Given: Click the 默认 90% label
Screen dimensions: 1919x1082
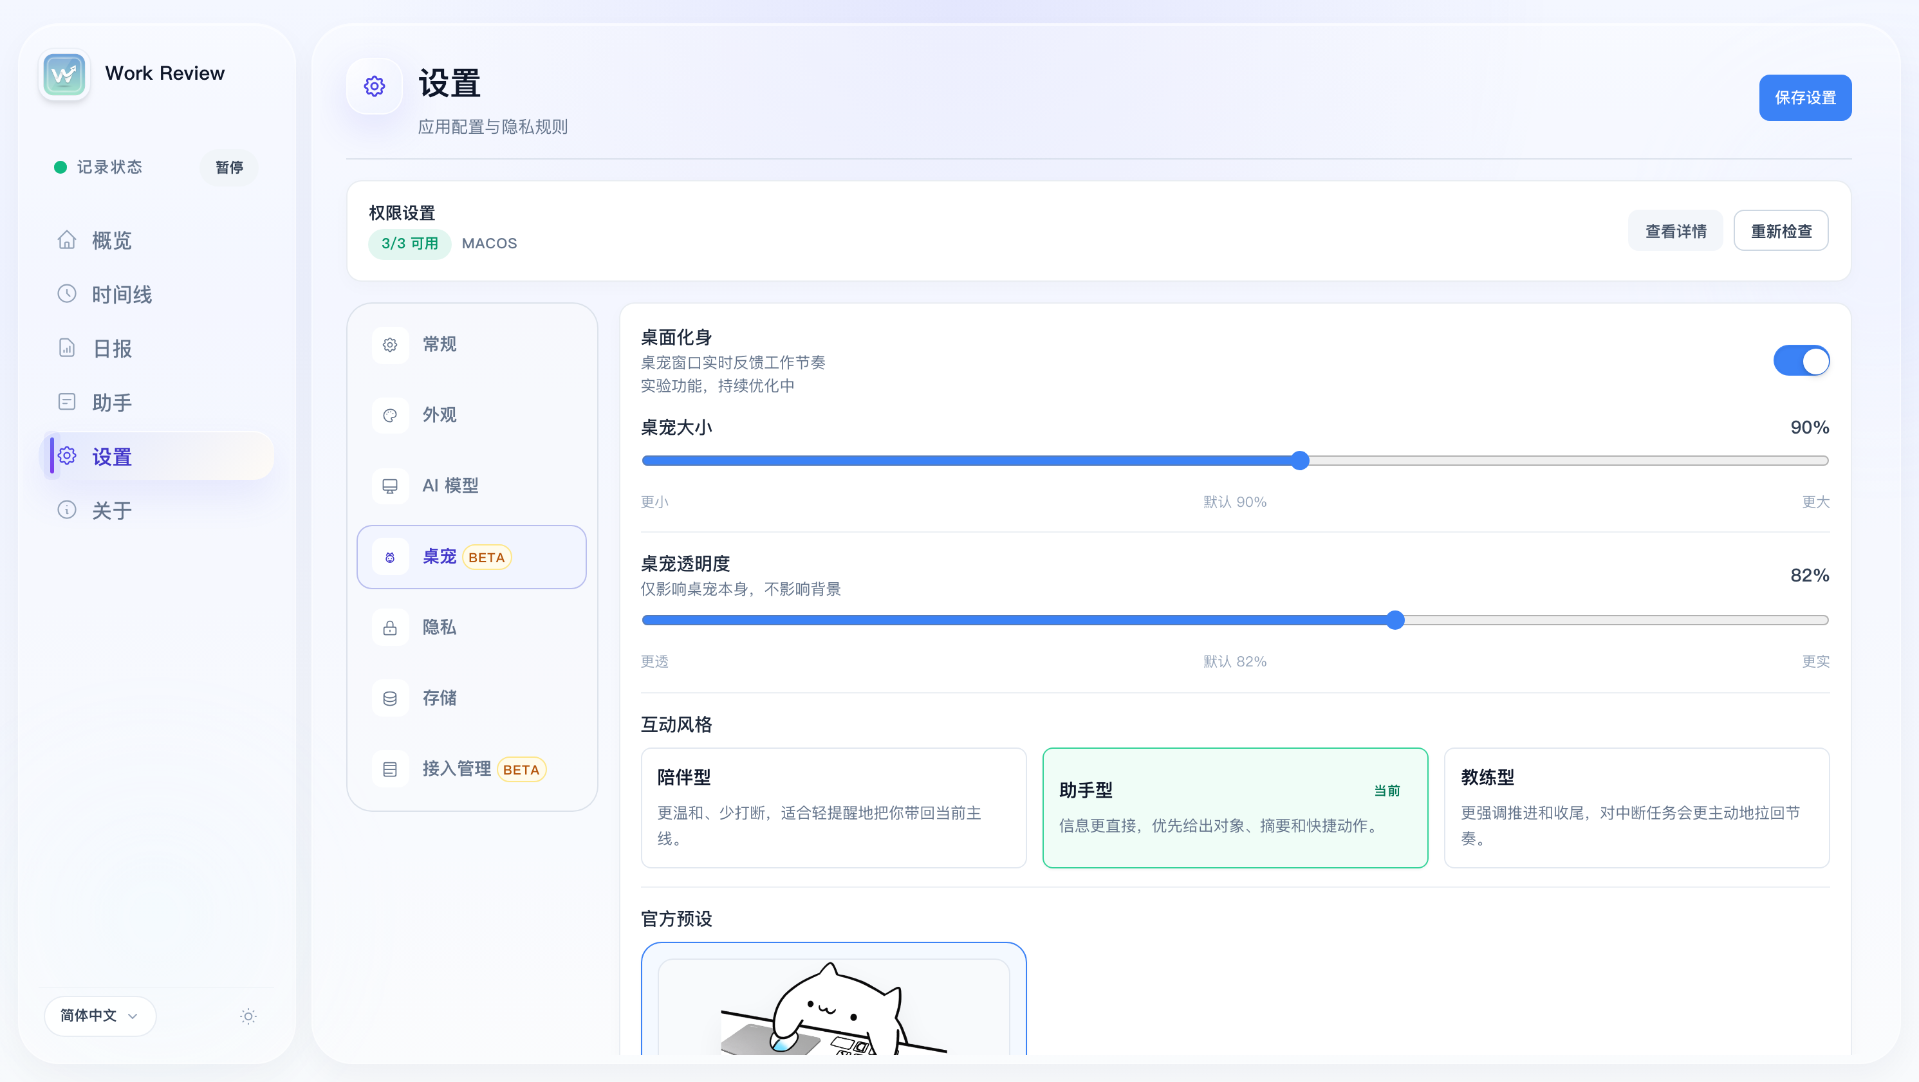Looking at the screenshot, I should 1235,502.
